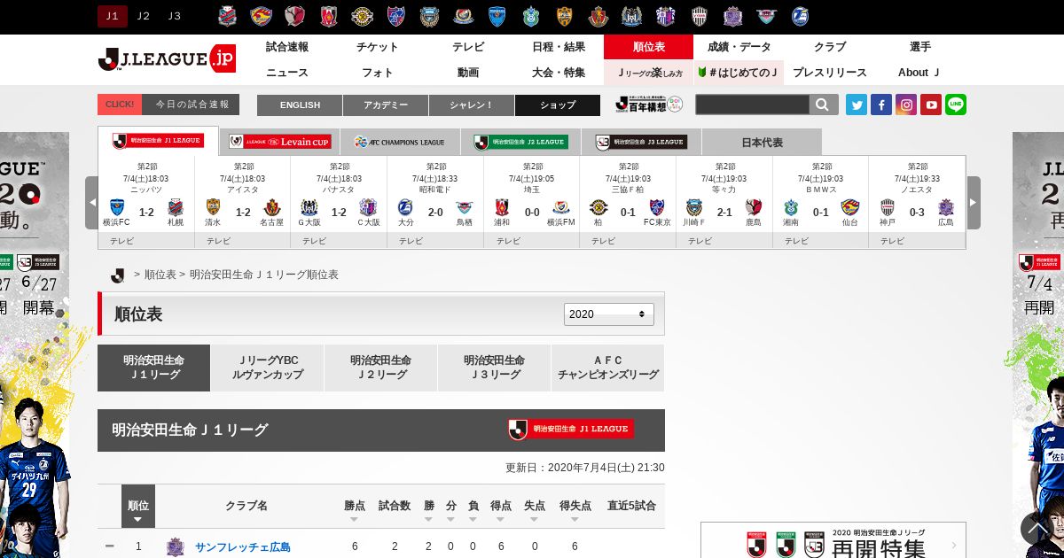
Task: Open the Sagan Tosu crest in top bar
Action: click(766, 16)
